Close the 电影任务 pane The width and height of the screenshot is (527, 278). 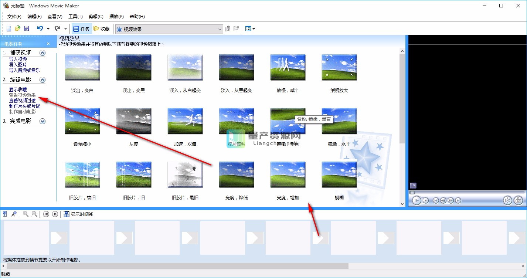coord(48,44)
